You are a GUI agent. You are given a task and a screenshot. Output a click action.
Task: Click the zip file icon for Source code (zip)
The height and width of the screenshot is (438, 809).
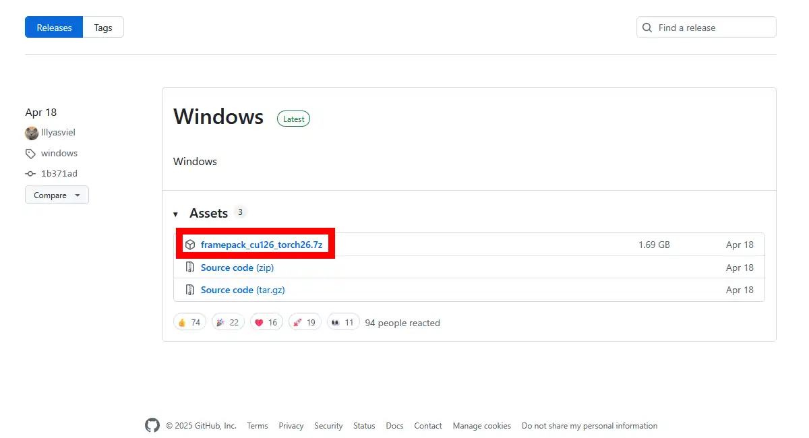190,268
